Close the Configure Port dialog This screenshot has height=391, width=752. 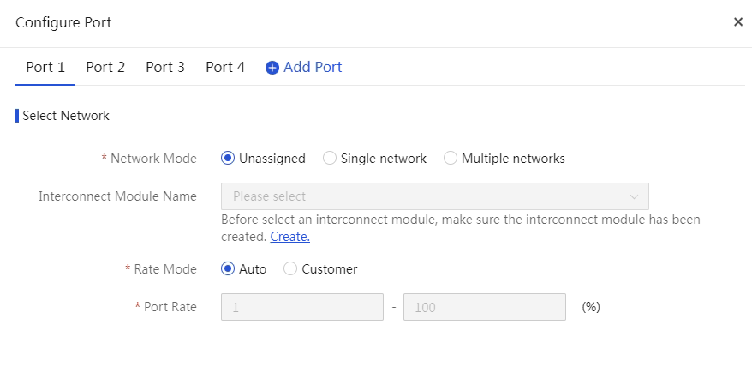click(x=737, y=22)
